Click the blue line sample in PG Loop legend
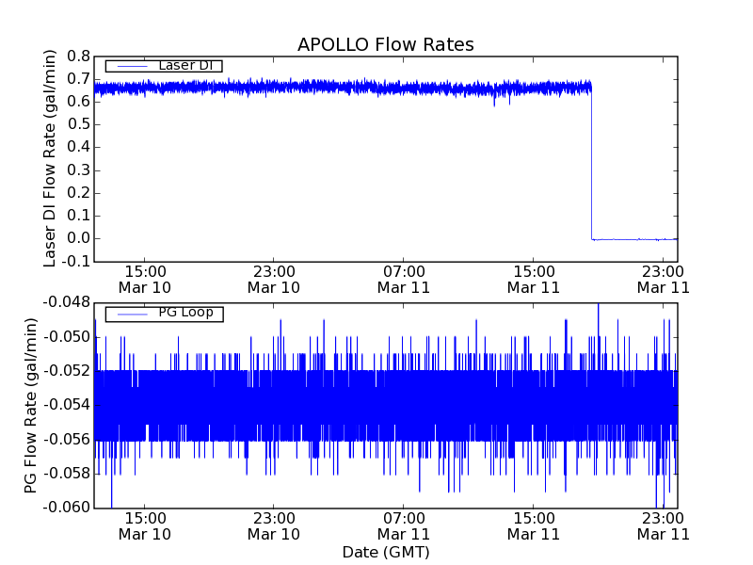Viewport: 753px width, 565px height. (x=132, y=315)
